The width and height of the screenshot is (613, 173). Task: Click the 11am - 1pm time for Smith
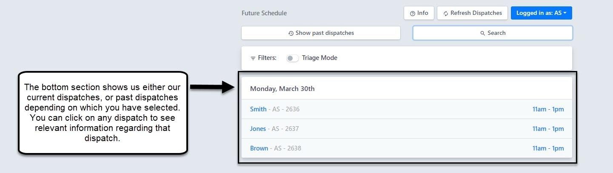point(548,109)
